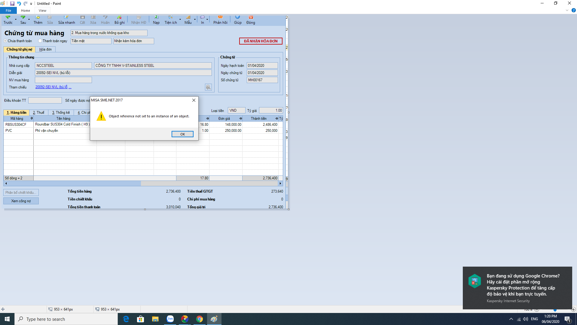Image resolution: width=577 pixels, height=325 pixels.
Task: Click the Undo arrow icon
Action: click(19, 4)
